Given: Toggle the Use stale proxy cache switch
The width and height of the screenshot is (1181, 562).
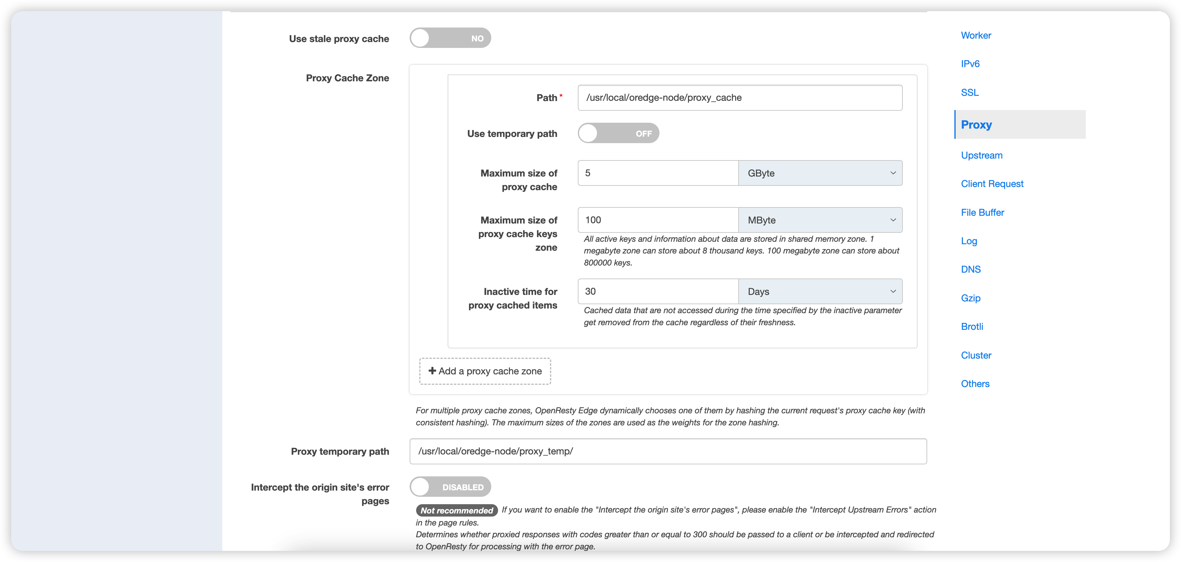Looking at the screenshot, I should click(x=450, y=38).
